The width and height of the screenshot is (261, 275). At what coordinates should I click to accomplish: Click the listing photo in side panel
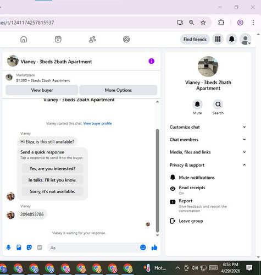tap(208, 67)
